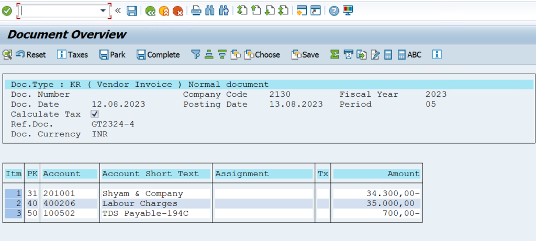This screenshot has width=536, height=241.
Task: Click the PK column header
Action: click(32, 174)
